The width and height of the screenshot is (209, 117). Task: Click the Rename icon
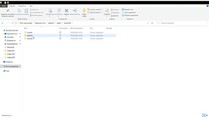click(75, 11)
